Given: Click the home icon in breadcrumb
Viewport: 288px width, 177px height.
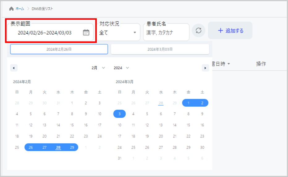Looking at the screenshot, I should [x=11, y=9].
